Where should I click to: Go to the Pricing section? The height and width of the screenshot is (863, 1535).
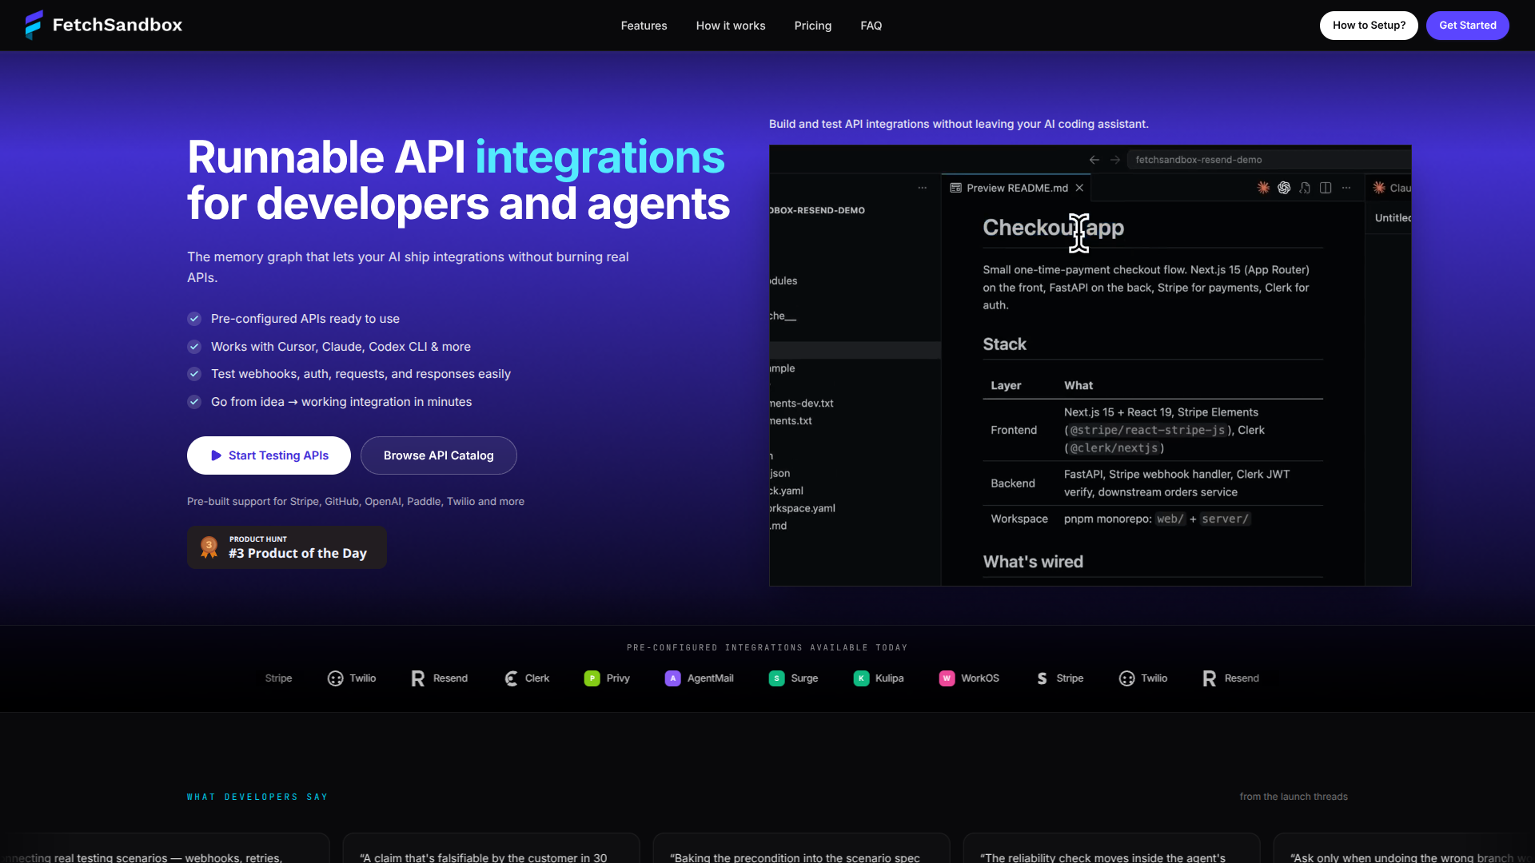coord(812,26)
